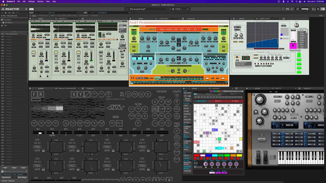Select 001 Bank 1 folder in browser
Viewport: 326px width, 183px height.
(x=8, y=23)
